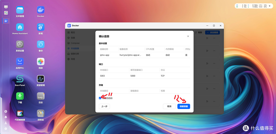Launch the Docker desktop app icon
The width and height of the screenshot is (276, 134).
click(41, 10)
